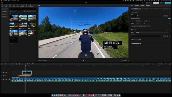Click the delete clip icon in timeline toolbar
The width and height of the screenshot is (172, 97).
(x=19, y=64)
